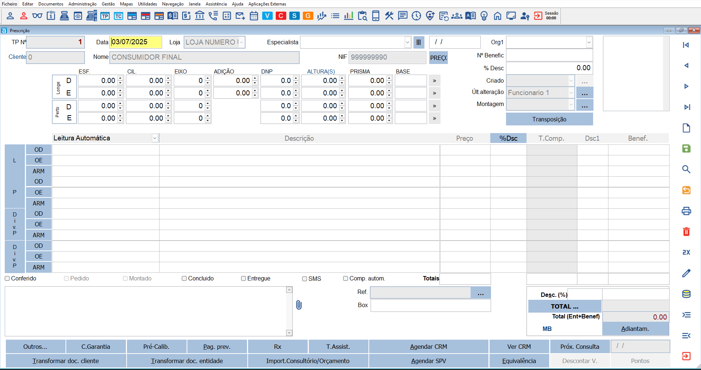Click the new blank document icon
The width and height of the screenshot is (701, 370).
click(x=686, y=128)
